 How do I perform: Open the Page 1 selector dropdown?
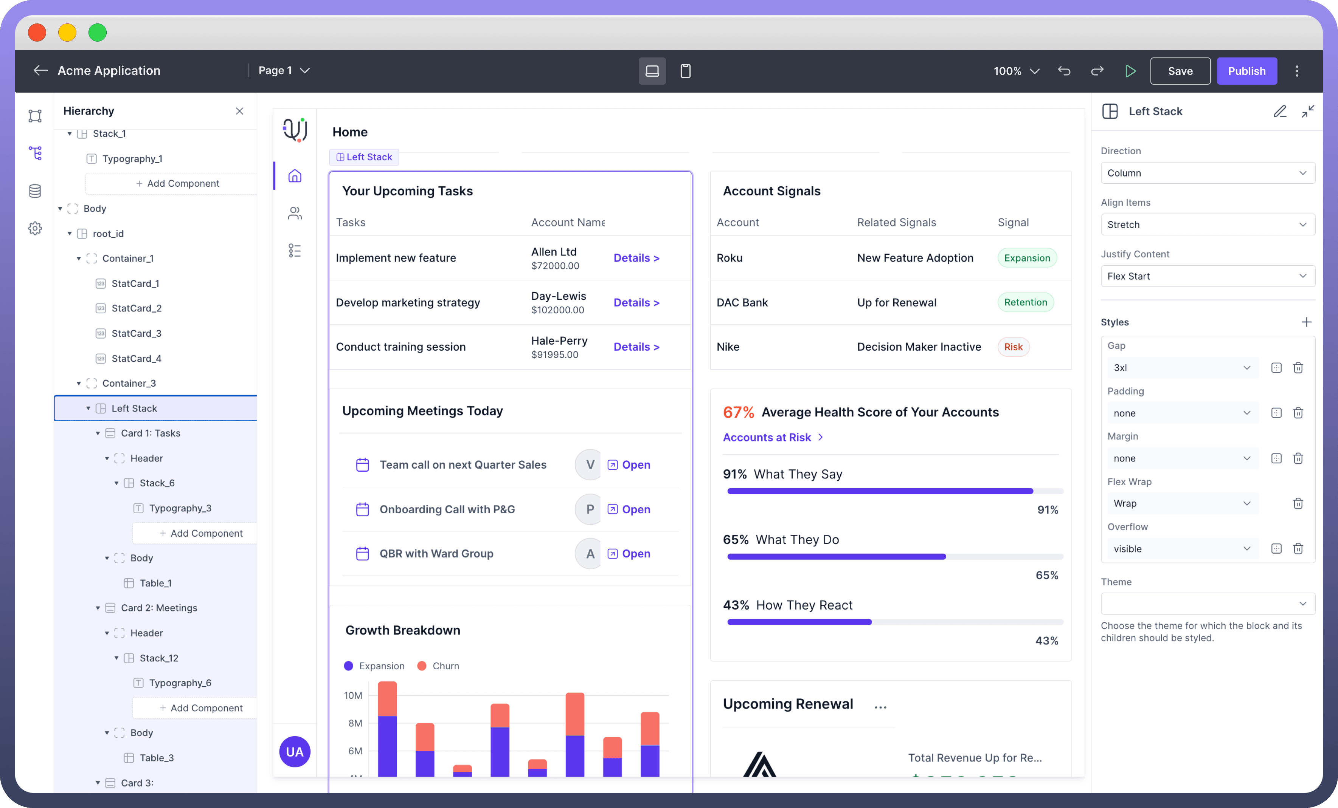tap(284, 71)
